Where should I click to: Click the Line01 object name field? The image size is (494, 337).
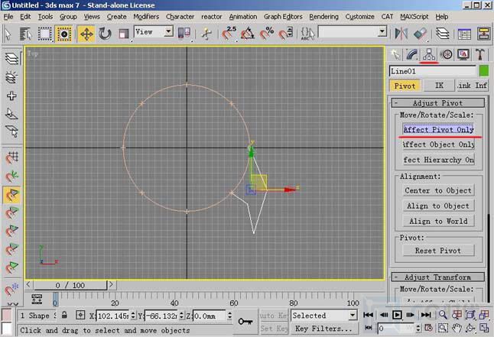pyautogui.click(x=433, y=71)
